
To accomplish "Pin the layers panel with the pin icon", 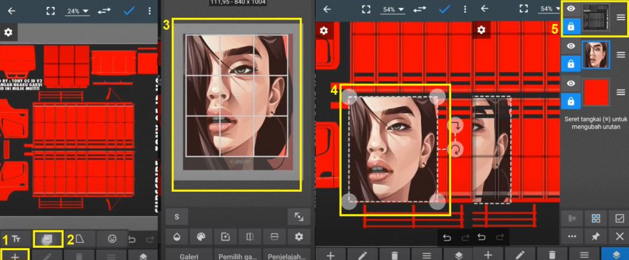I will pyautogui.click(x=596, y=237).
